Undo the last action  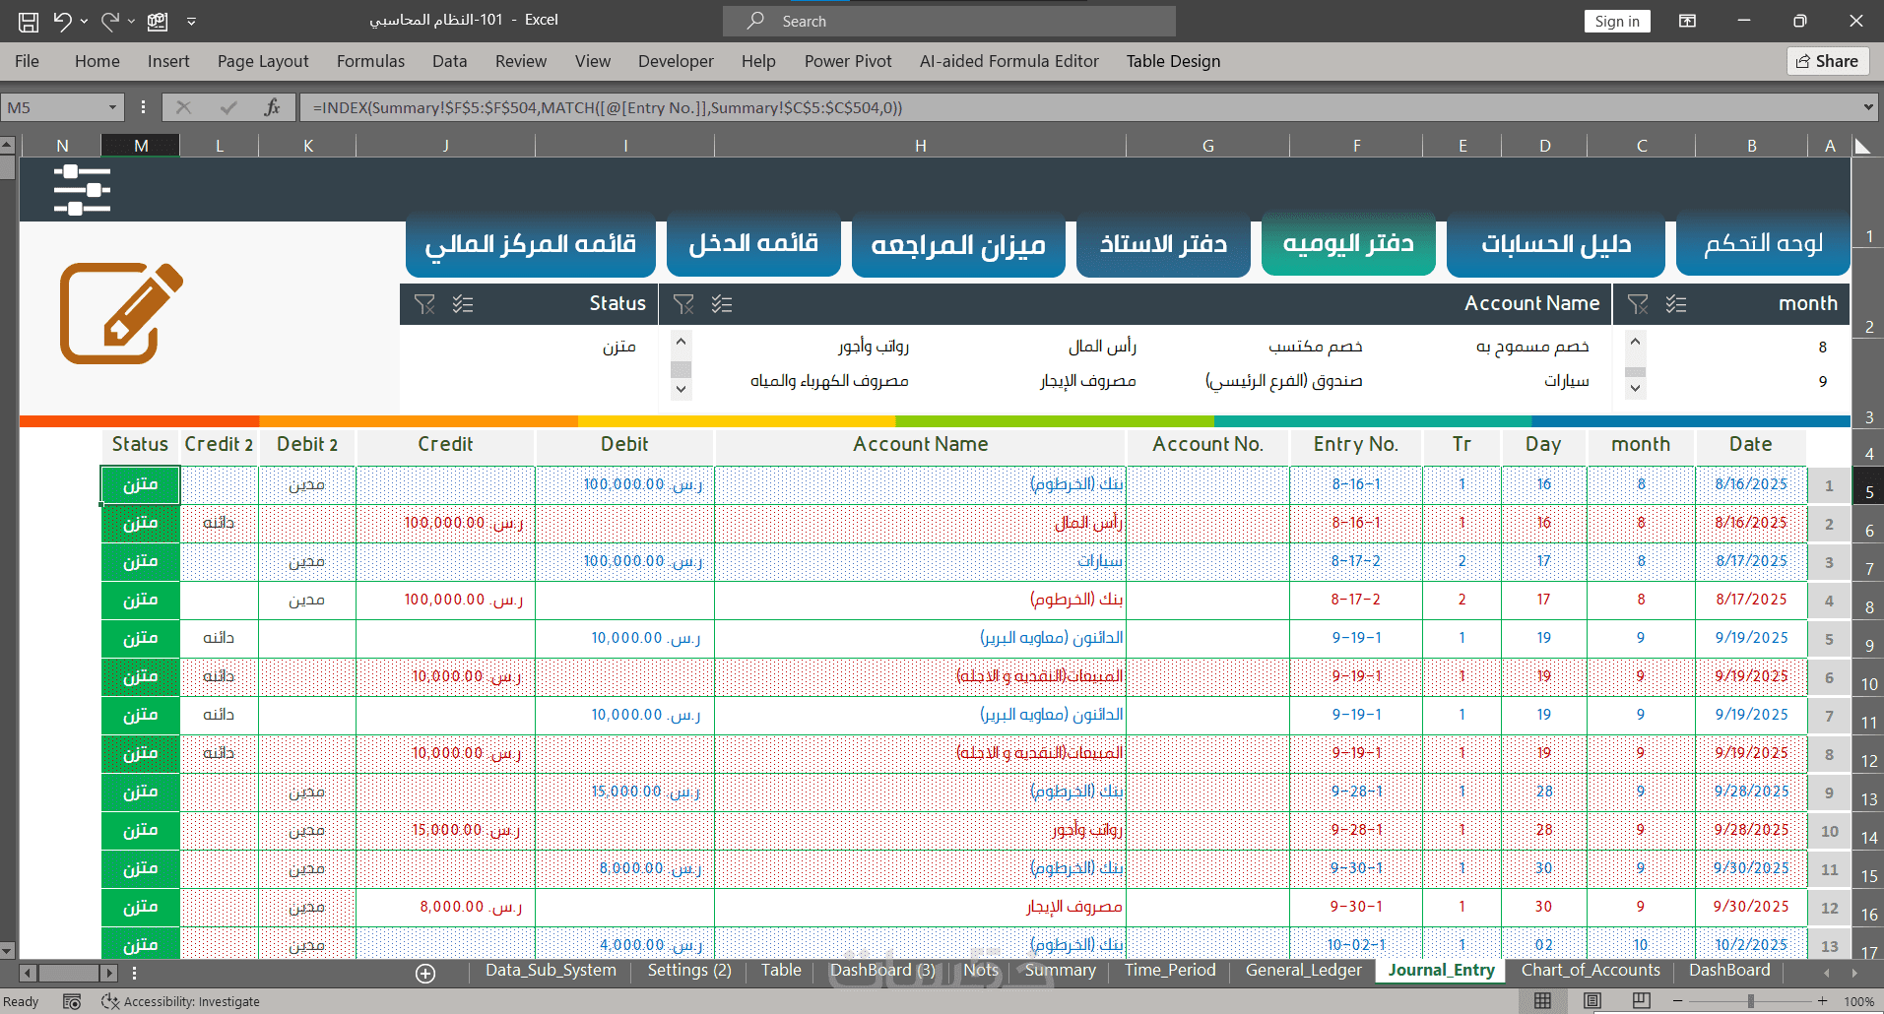[x=62, y=21]
